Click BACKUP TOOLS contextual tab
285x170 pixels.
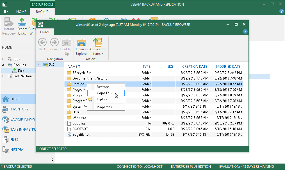(x=42, y=4)
